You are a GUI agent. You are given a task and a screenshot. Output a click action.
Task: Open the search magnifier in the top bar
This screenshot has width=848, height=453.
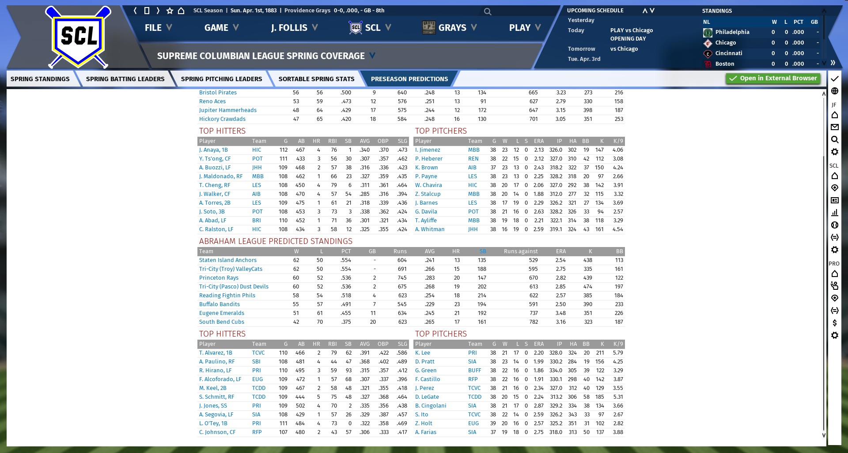488,11
